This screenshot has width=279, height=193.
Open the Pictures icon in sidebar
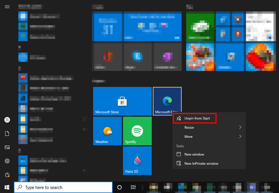click(7, 147)
